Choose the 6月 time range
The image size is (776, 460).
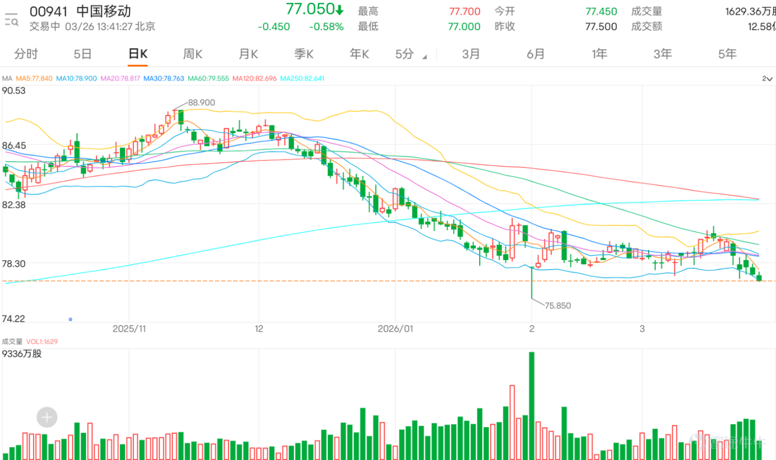tap(535, 54)
